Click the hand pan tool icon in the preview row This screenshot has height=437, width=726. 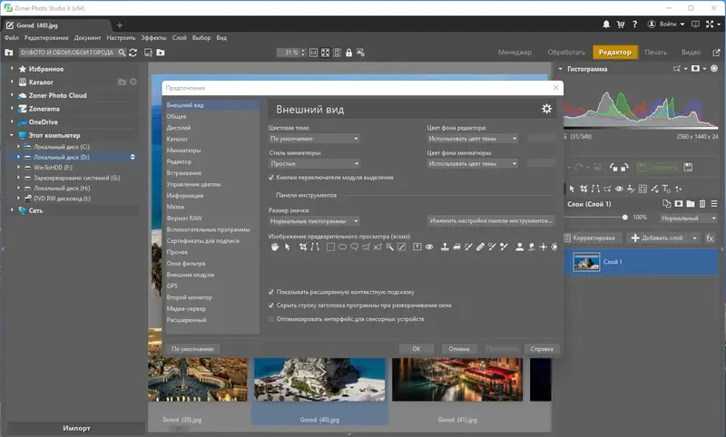tap(275, 247)
